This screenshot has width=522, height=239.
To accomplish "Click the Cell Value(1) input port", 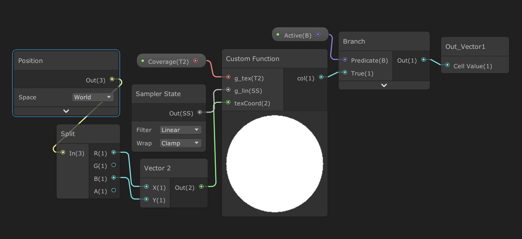I will point(447,65).
